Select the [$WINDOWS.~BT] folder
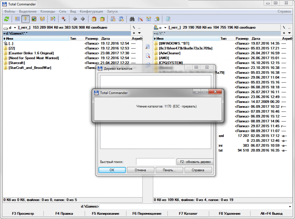 tap(174, 43)
